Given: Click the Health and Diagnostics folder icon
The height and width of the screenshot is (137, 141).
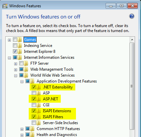Looking at the screenshot, I should 32,135.
